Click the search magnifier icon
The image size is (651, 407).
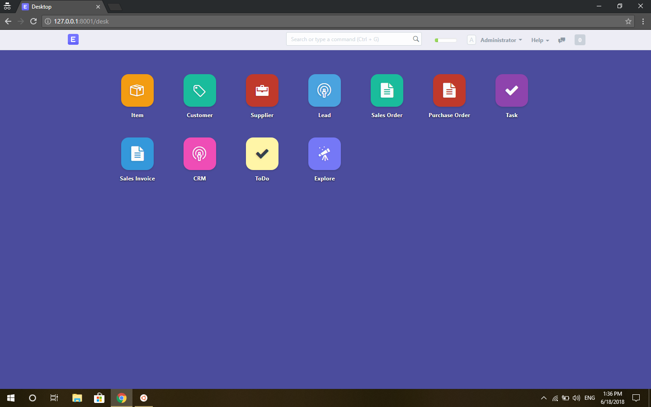point(416,39)
